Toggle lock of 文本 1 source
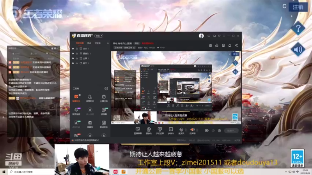 (x=76, y=49)
